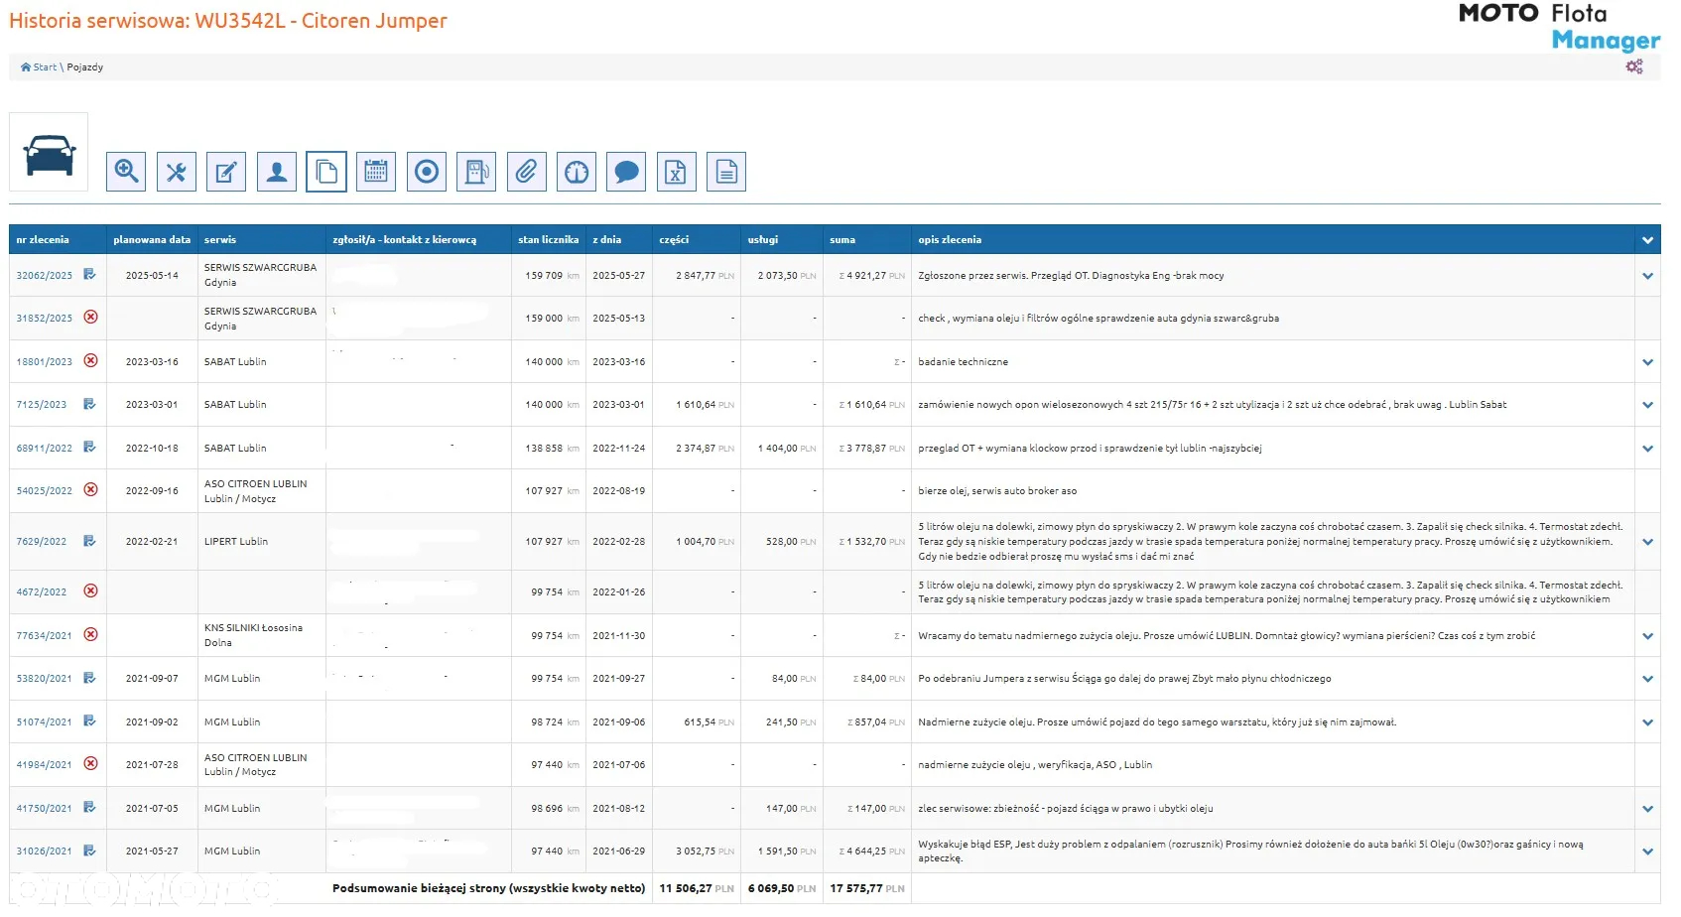This screenshot has height=917, width=1681.
Task: Open order link 77634/2021
Action: pos(45,636)
